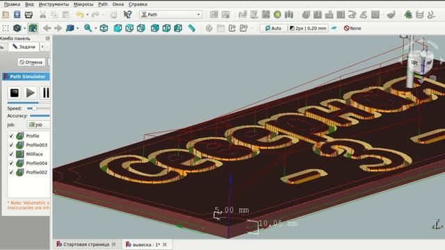
Task: Set the rear view cube icon
Action: [x=154, y=28]
